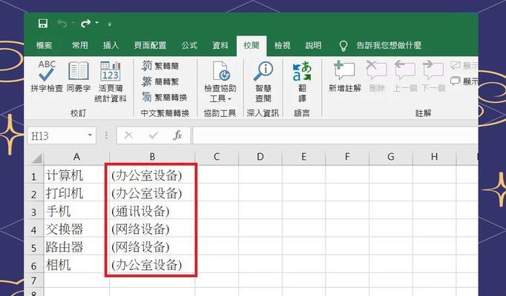Switch to the 公式 tab
This screenshot has width=506, height=296.
[189, 45]
